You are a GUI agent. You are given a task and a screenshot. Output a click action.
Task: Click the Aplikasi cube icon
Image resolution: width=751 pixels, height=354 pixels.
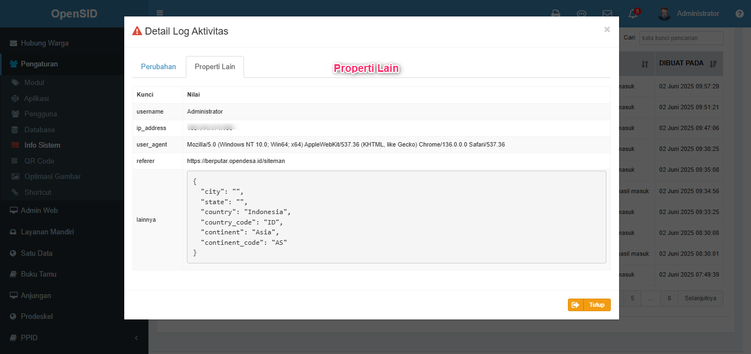click(15, 98)
